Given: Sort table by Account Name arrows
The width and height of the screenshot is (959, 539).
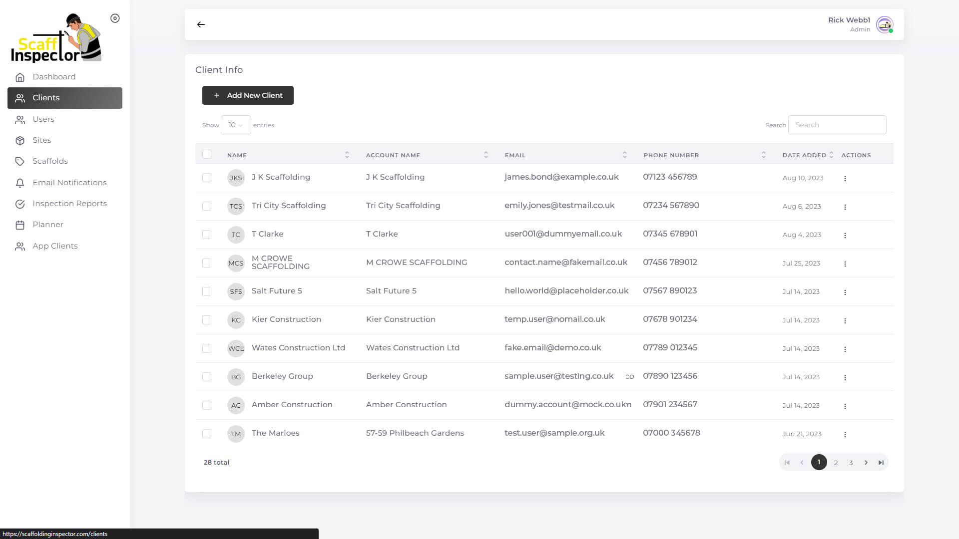Looking at the screenshot, I should click(486, 155).
